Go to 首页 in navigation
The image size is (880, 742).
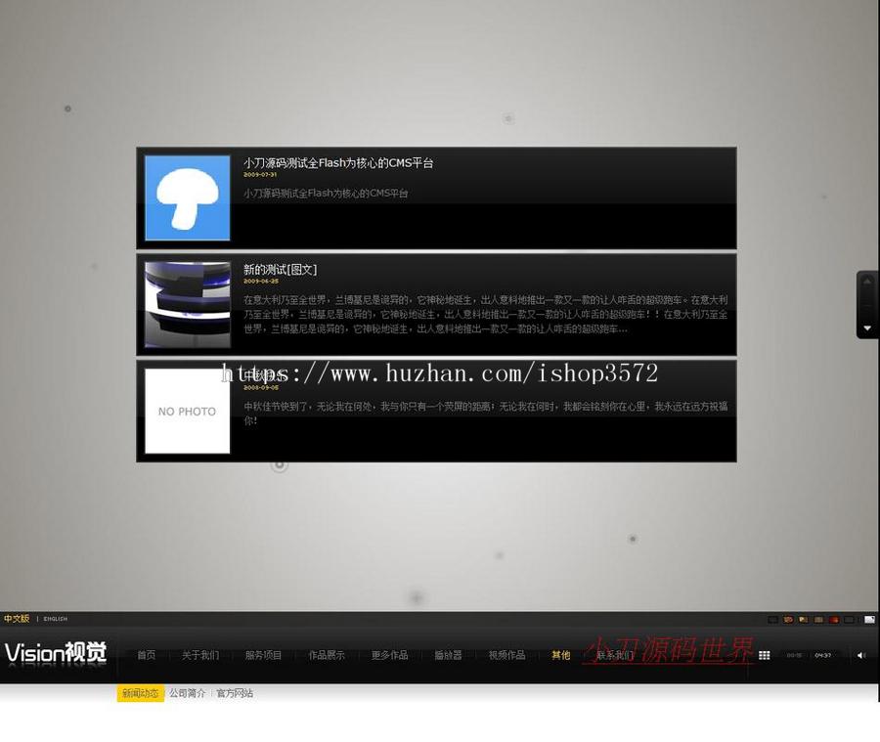coord(147,655)
